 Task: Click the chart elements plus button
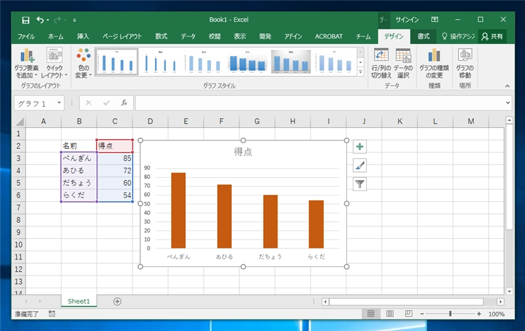coord(360,146)
